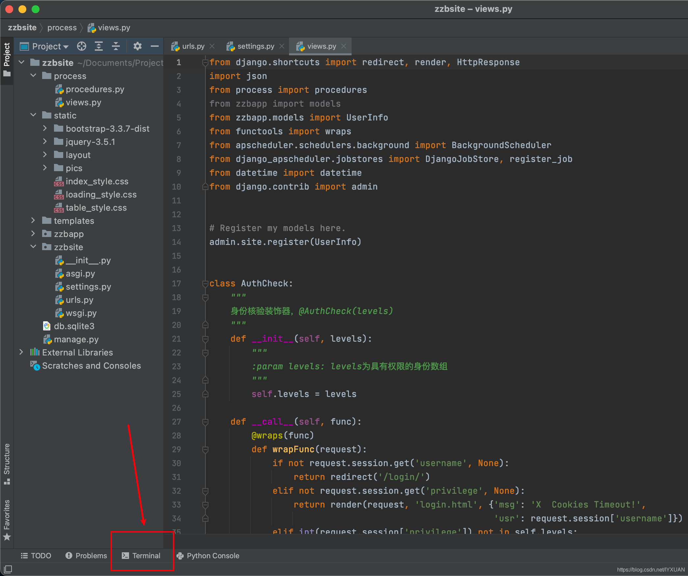Close the settings.py editor tab
Screen dimensions: 688x576
pyautogui.click(x=282, y=46)
